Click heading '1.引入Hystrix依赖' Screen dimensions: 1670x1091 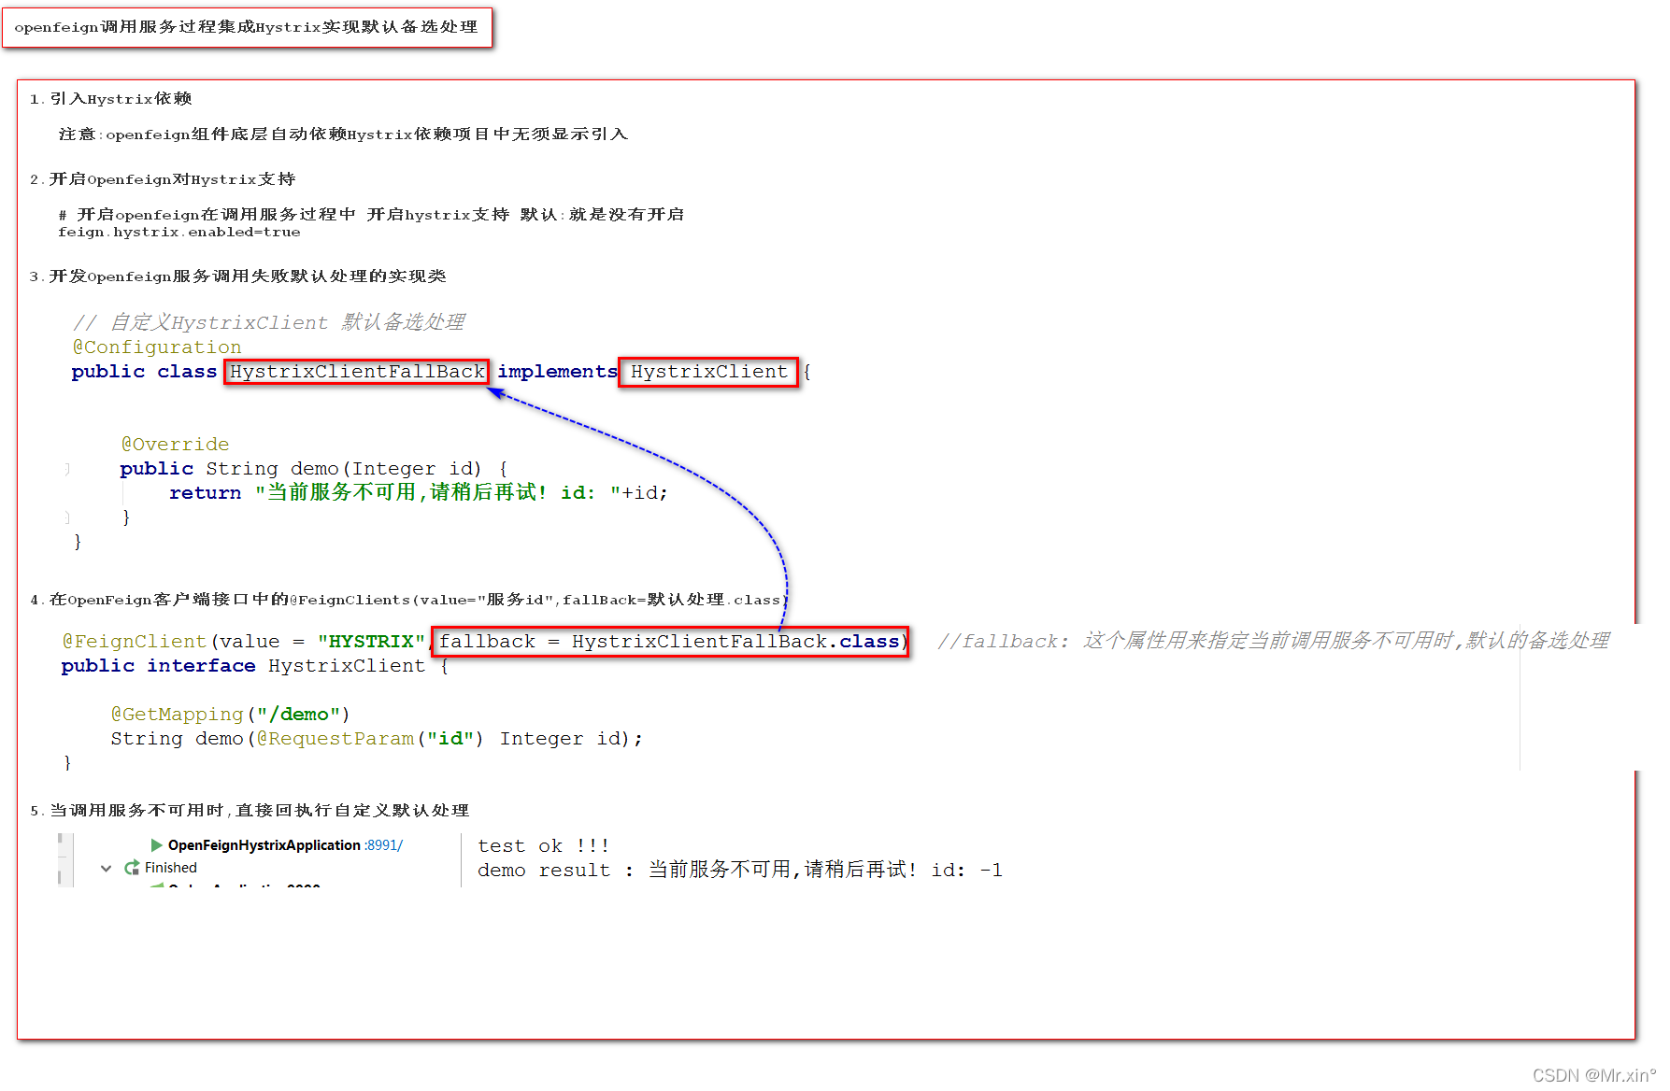point(110,99)
